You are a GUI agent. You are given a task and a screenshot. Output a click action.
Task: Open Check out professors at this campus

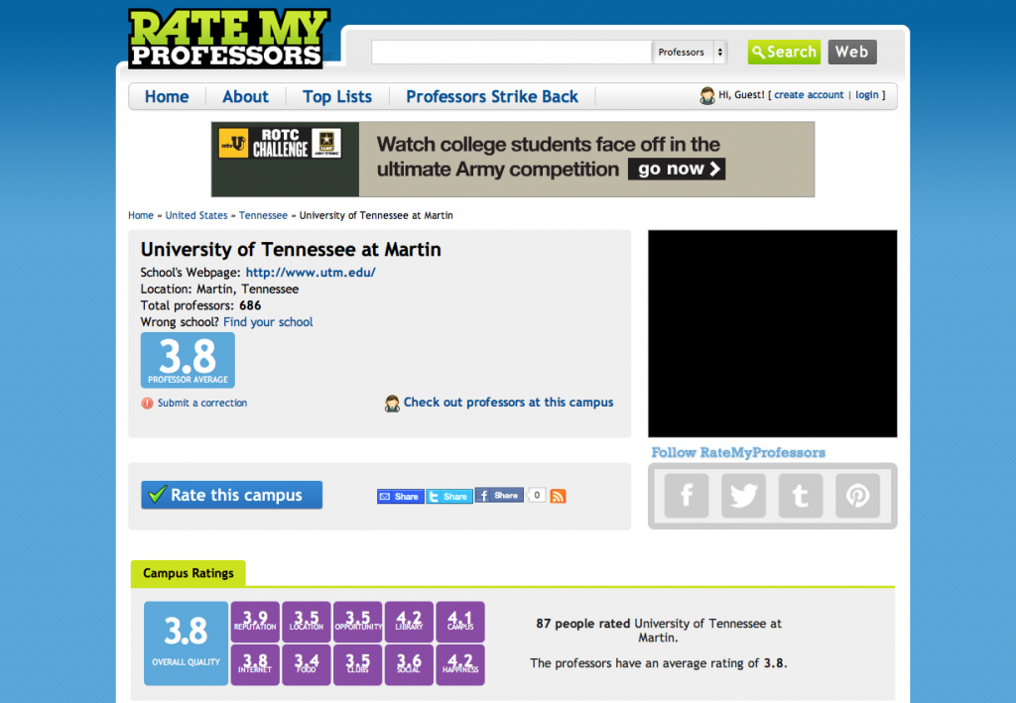[x=508, y=403]
